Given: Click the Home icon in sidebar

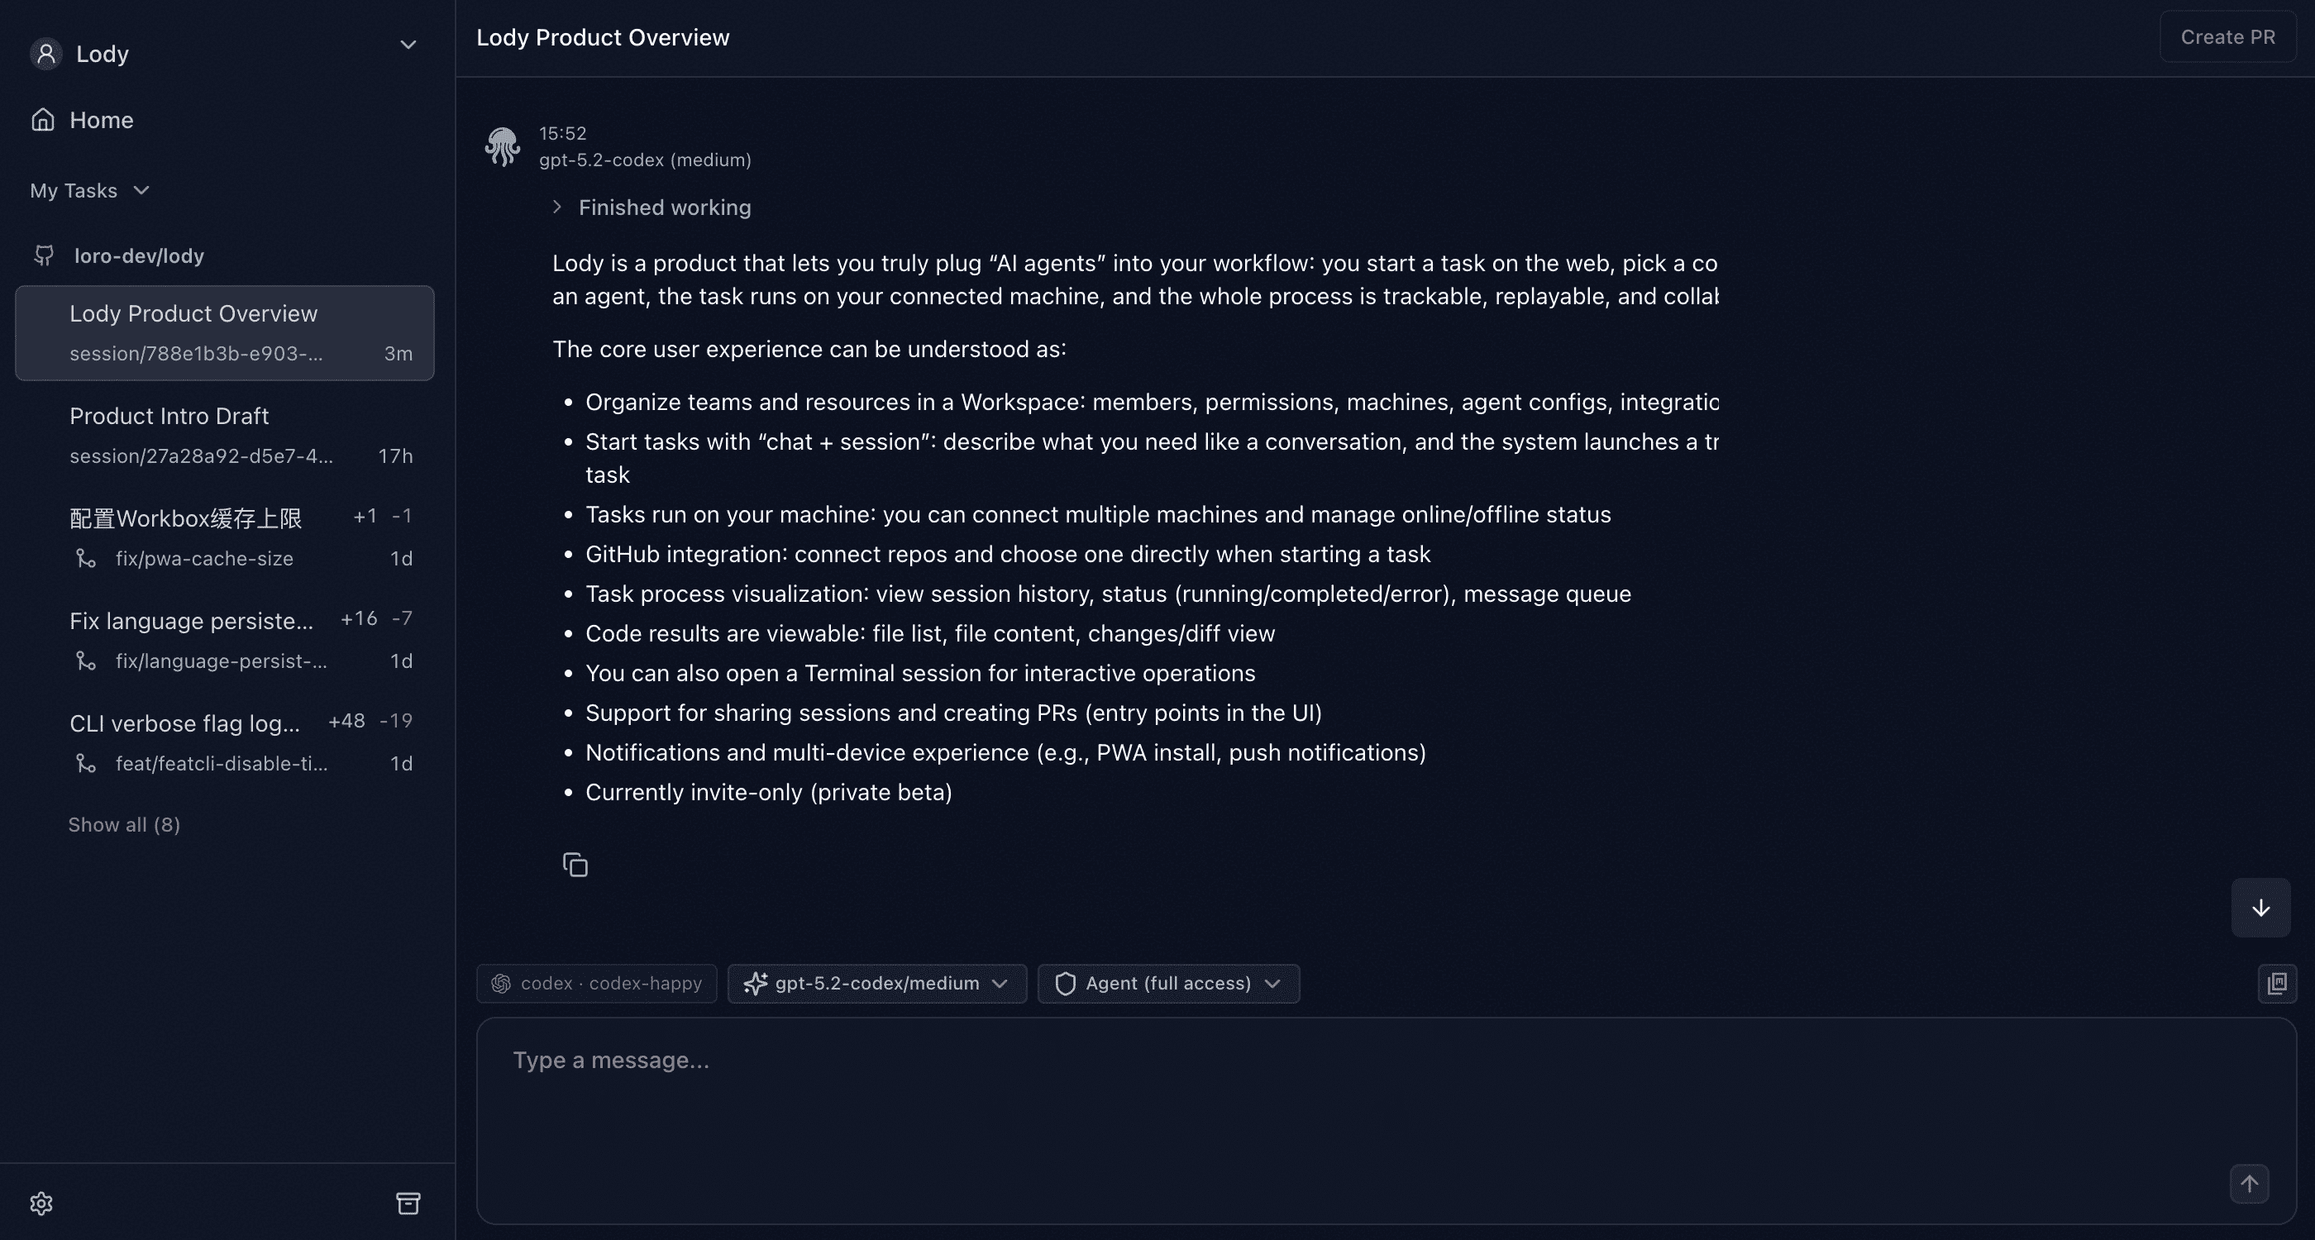Looking at the screenshot, I should [45, 120].
